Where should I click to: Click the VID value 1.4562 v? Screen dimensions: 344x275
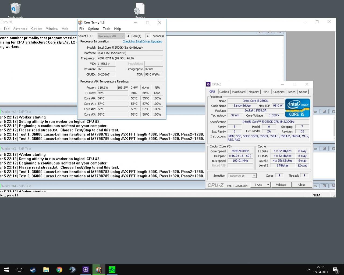click(107, 64)
